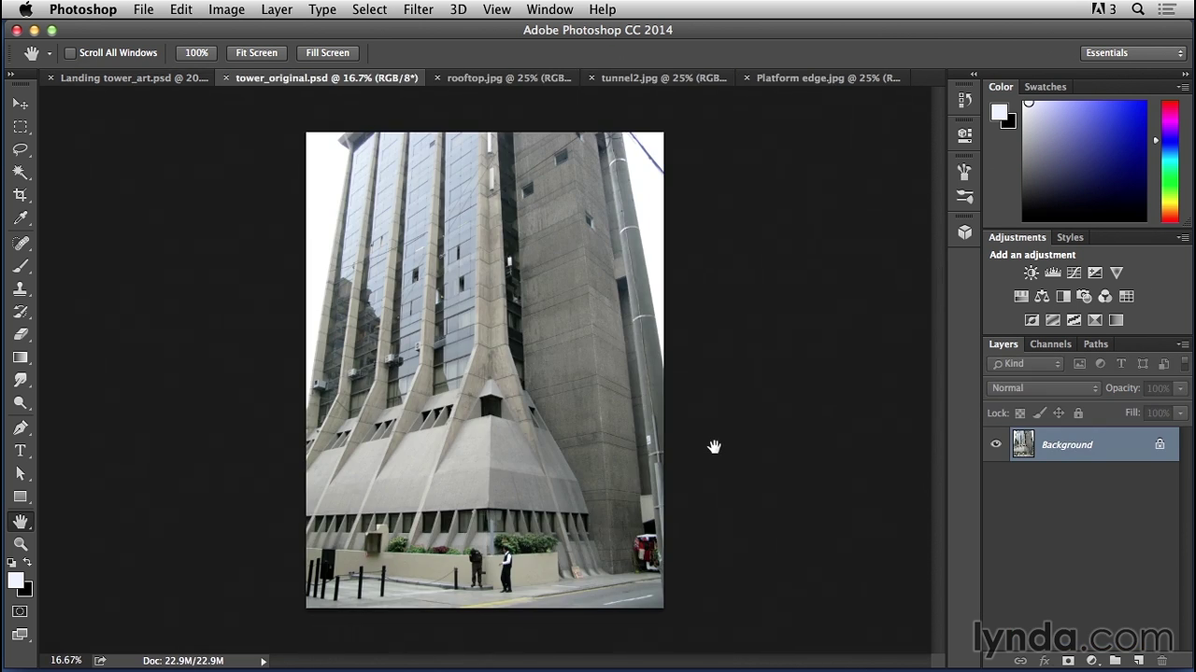
Task: Open the Essentials workspace dropdown
Action: [1133, 53]
